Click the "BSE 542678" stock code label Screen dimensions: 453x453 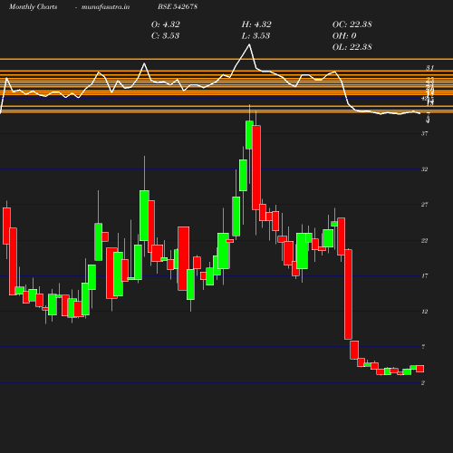click(x=178, y=6)
